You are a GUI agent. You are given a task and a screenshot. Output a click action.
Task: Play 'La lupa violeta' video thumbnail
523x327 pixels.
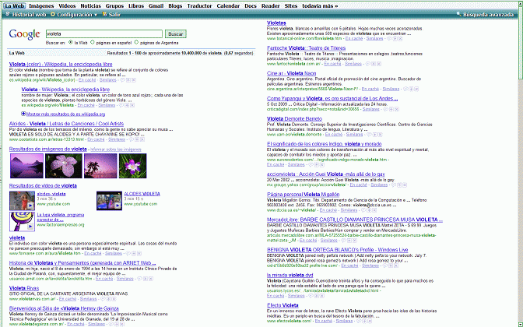tap(22, 222)
